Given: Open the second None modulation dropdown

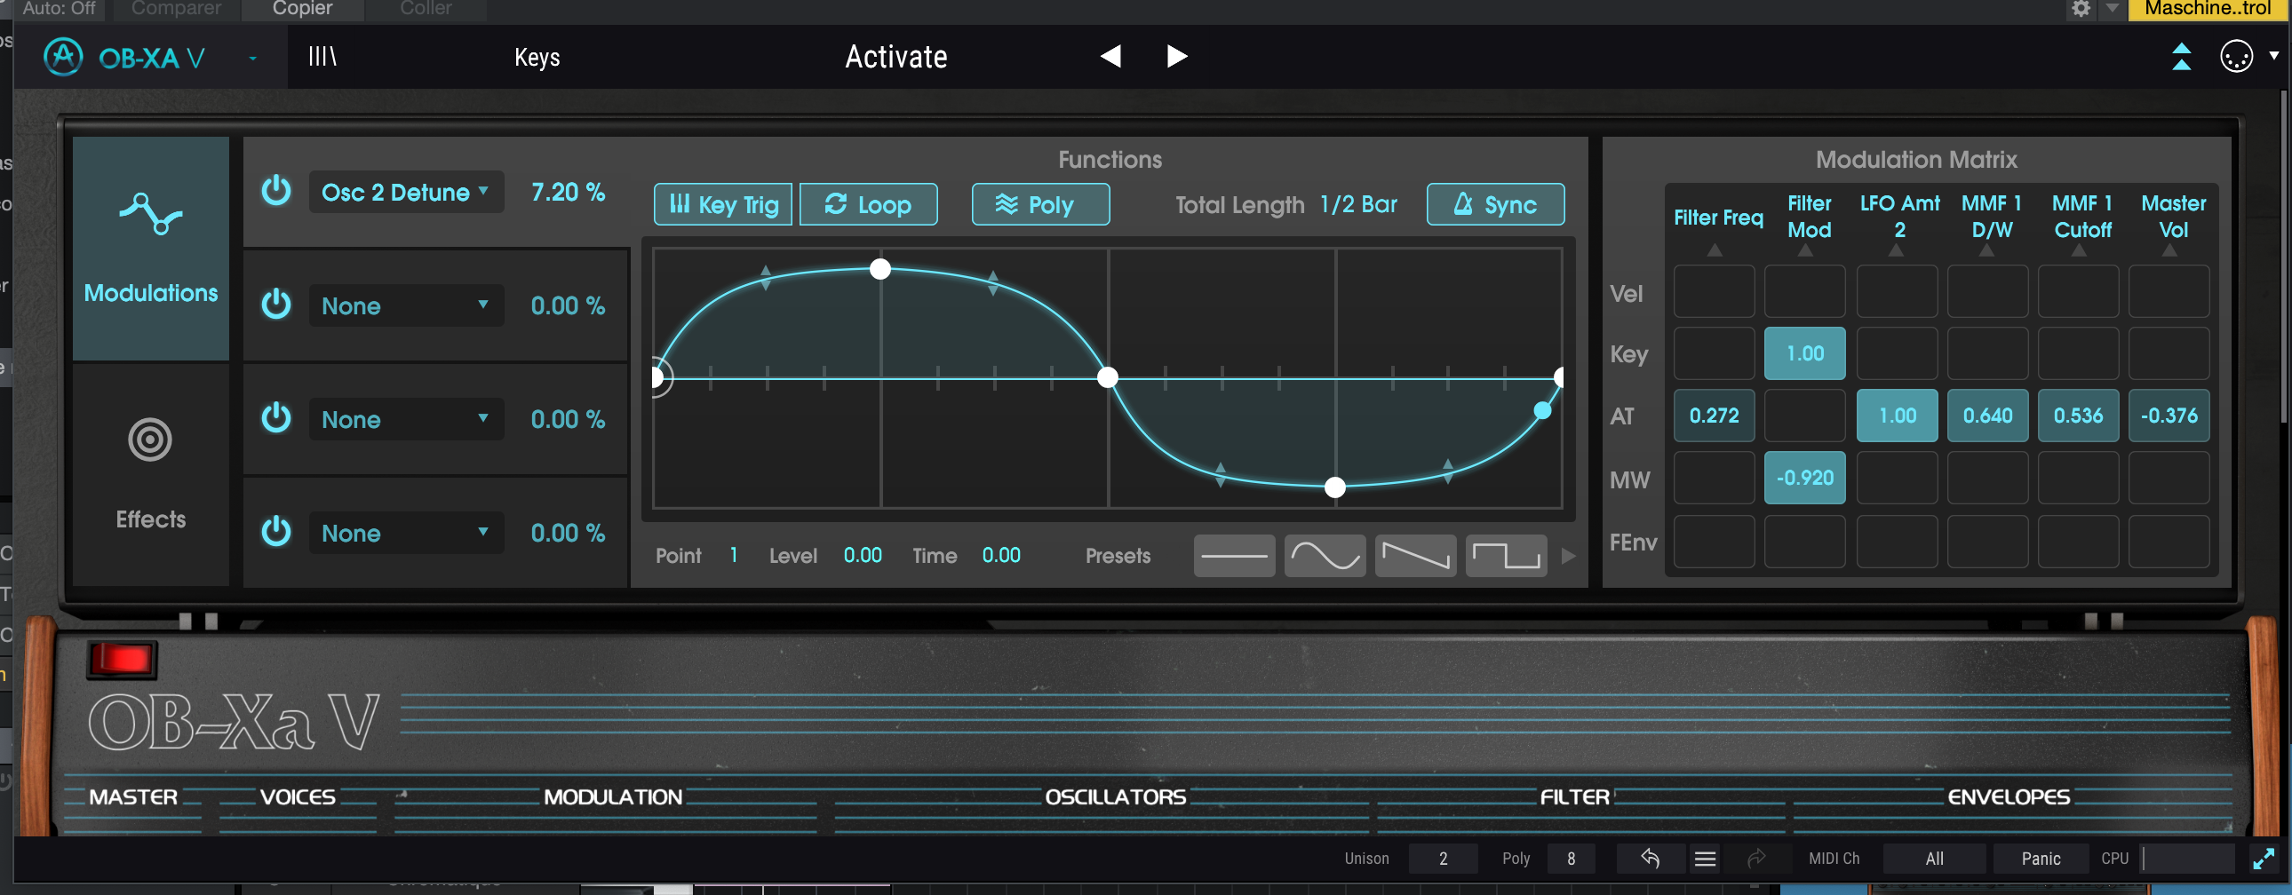Looking at the screenshot, I should pyautogui.click(x=406, y=418).
